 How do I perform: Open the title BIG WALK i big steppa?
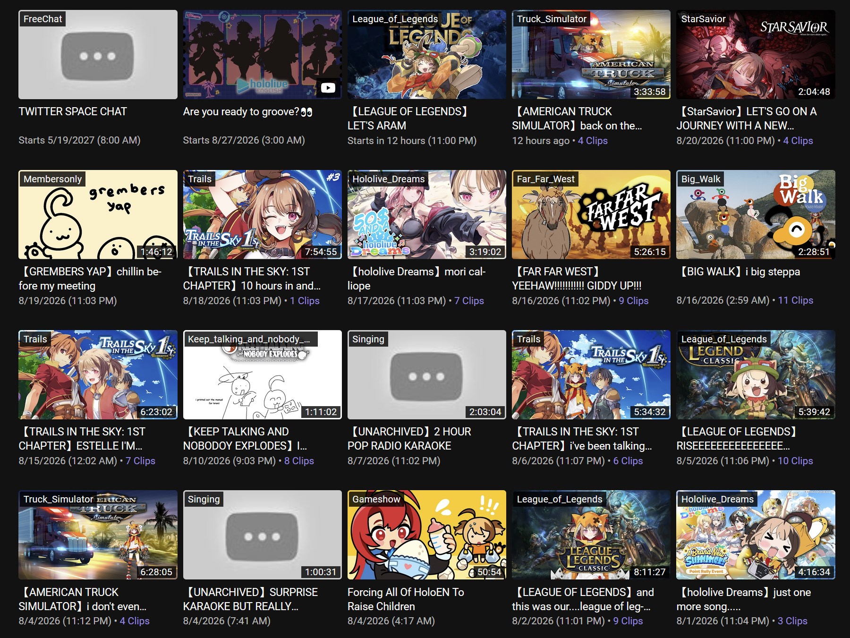click(739, 272)
